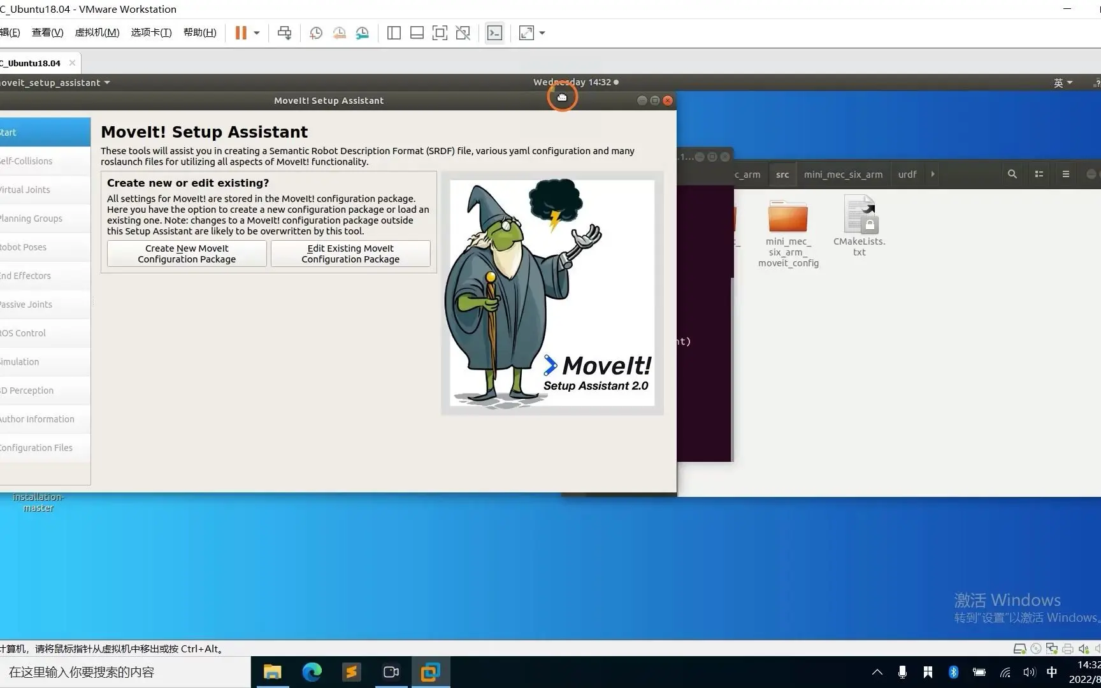Click the MoveIt wizard logo image
The image size is (1101, 688).
552,293
